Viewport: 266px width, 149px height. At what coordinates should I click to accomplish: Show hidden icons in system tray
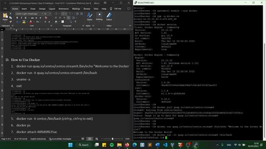tap(217, 145)
